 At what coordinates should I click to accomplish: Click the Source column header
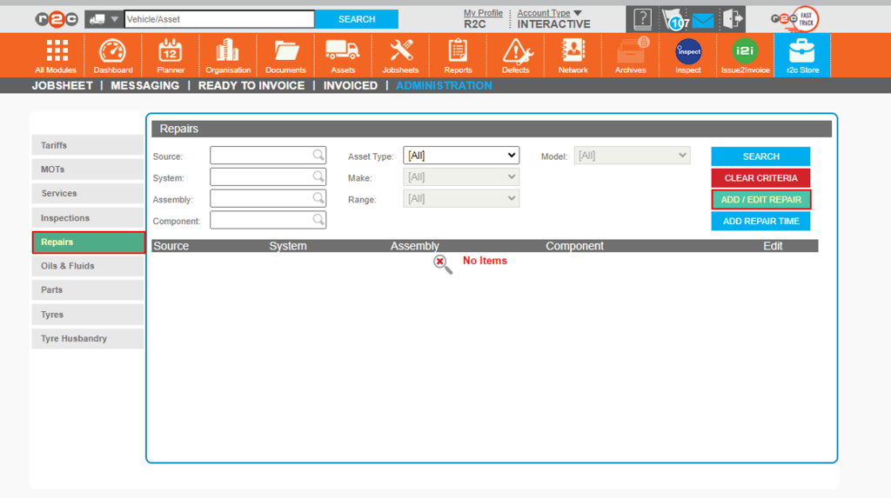(x=171, y=246)
